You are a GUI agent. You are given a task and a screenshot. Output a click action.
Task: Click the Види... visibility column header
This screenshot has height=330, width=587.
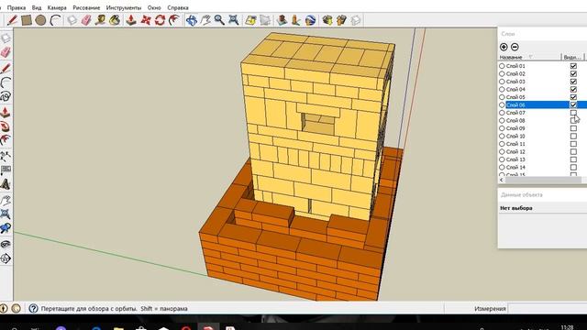pos(572,57)
